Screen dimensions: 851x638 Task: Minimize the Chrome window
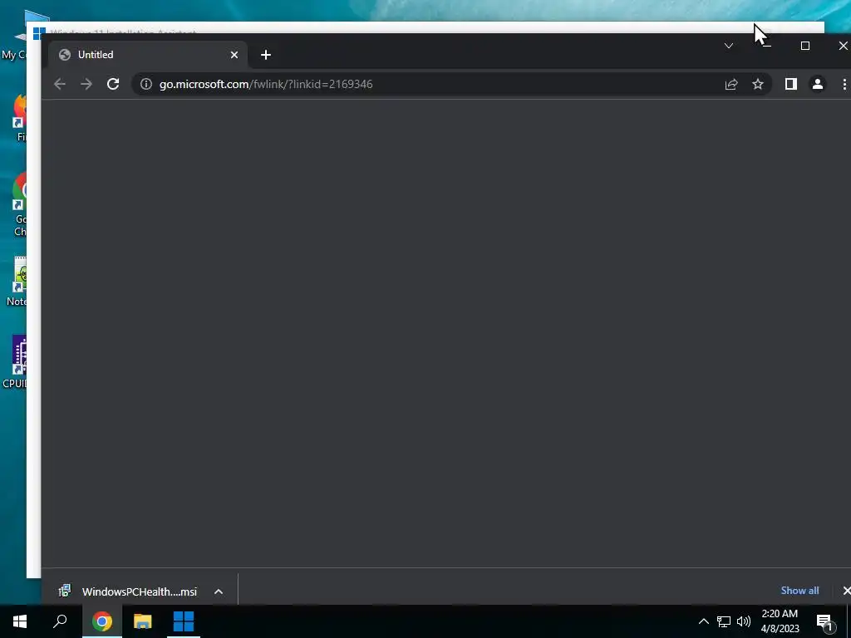pyautogui.click(x=767, y=47)
